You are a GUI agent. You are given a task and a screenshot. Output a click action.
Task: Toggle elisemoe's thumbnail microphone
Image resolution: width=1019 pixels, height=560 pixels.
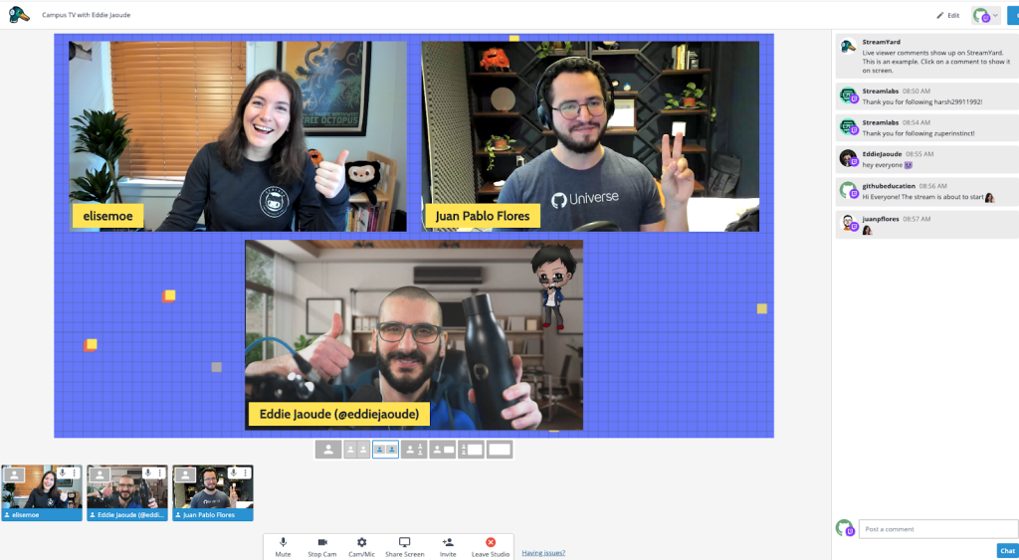tap(62, 473)
